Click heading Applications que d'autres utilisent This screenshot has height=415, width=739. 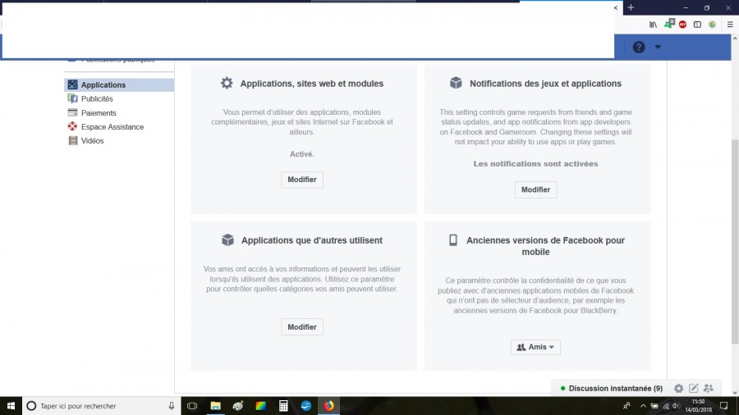[311, 240]
